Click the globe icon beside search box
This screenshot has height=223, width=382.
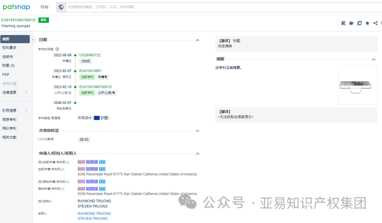pyautogui.click(x=61, y=7)
